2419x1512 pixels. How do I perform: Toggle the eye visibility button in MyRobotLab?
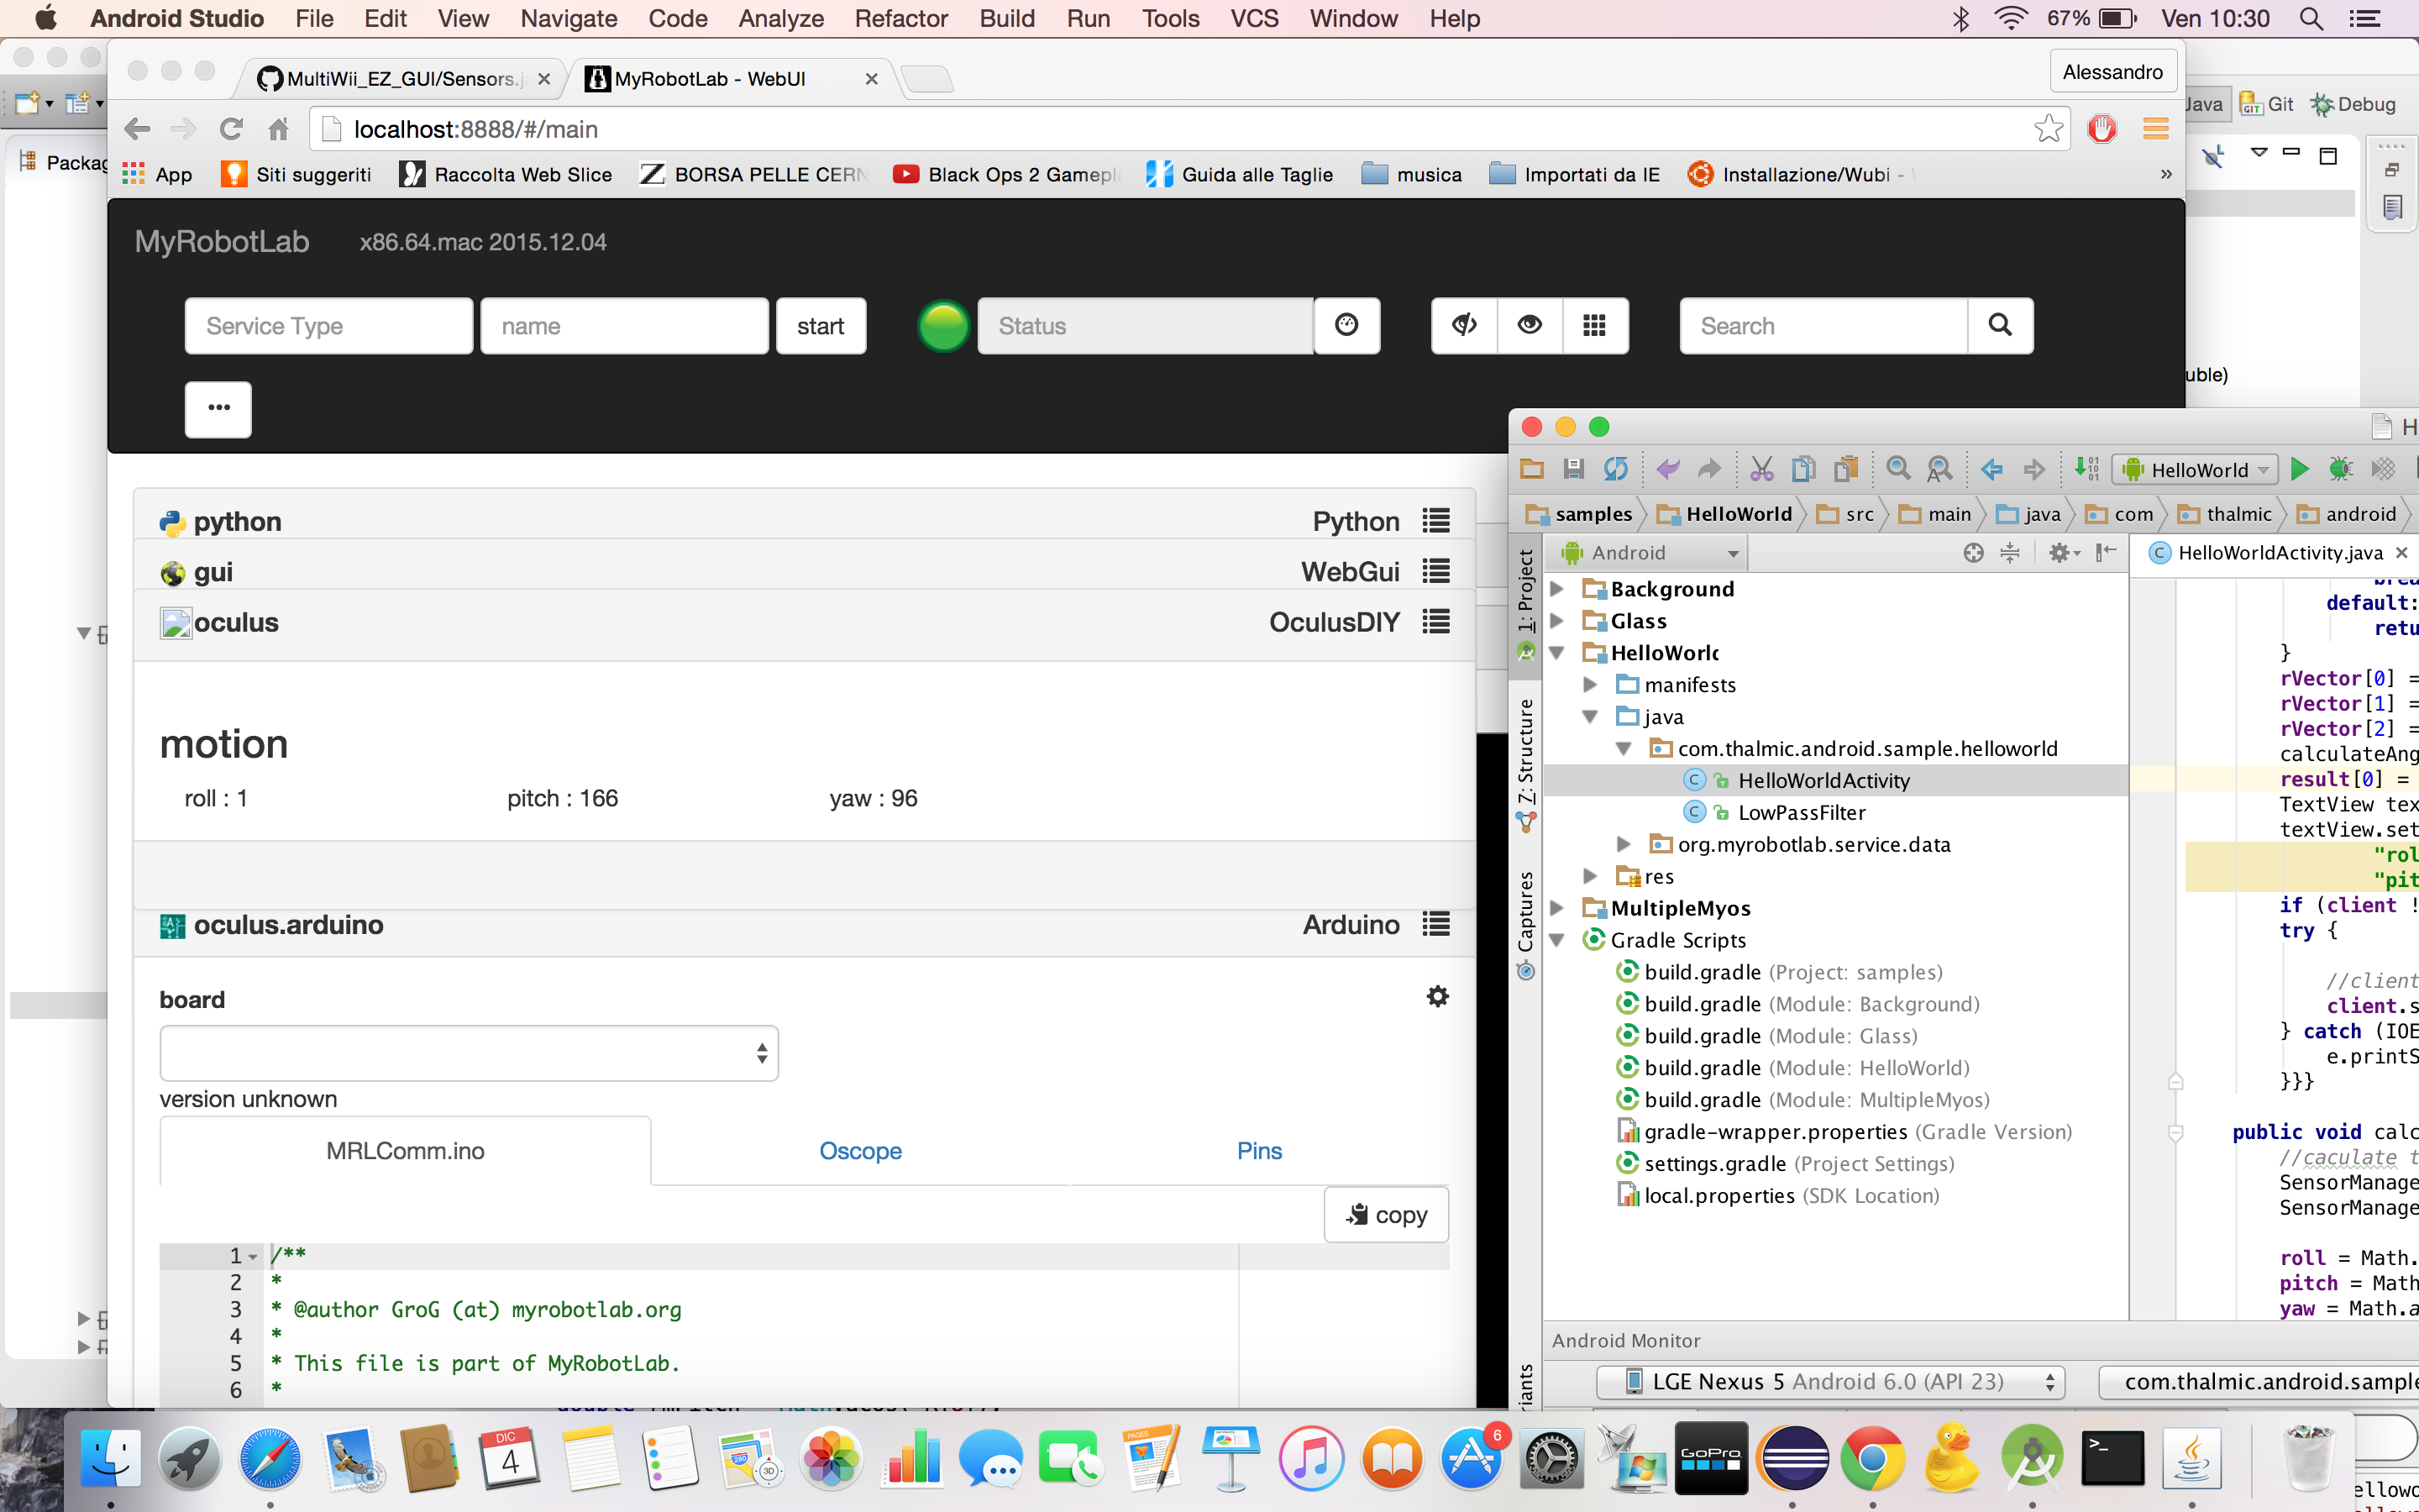point(1530,325)
